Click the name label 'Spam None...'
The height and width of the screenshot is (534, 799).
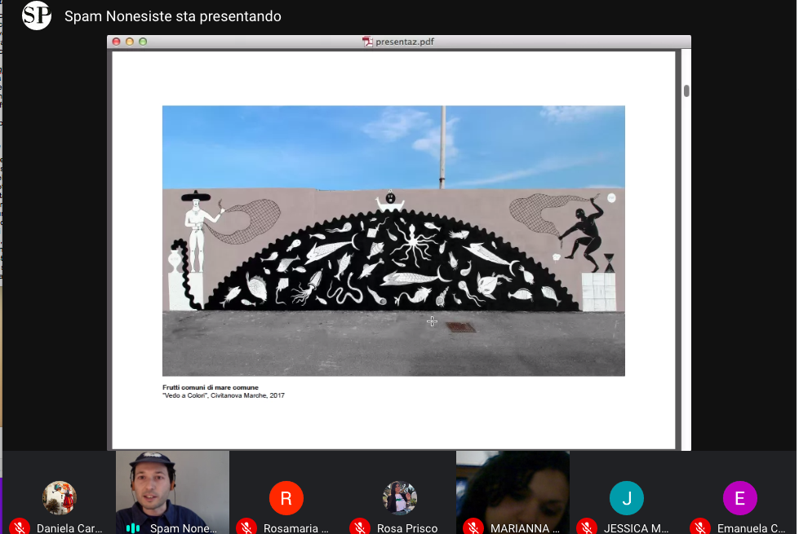pyautogui.click(x=184, y=528)
